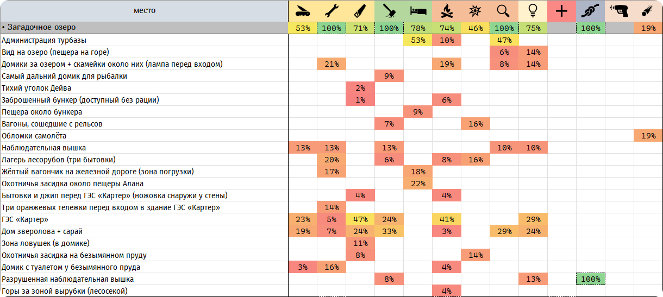
Task: Click the wrench column header icon
Action: point(331,11)
